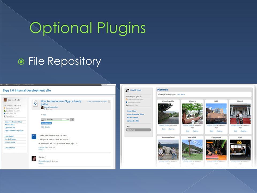Open the On a hill picture thumbnail
The width and height of the screenshot is (257, 193).
(x=192, y=150)
